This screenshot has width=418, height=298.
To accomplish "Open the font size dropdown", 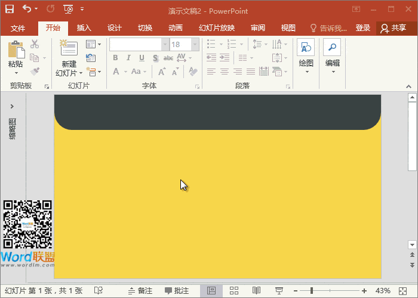I will [195, 44].
